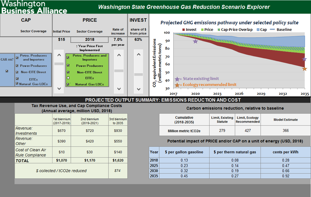
Task: Click the Invest share up arrow
Action: click(x=138, y=55)
